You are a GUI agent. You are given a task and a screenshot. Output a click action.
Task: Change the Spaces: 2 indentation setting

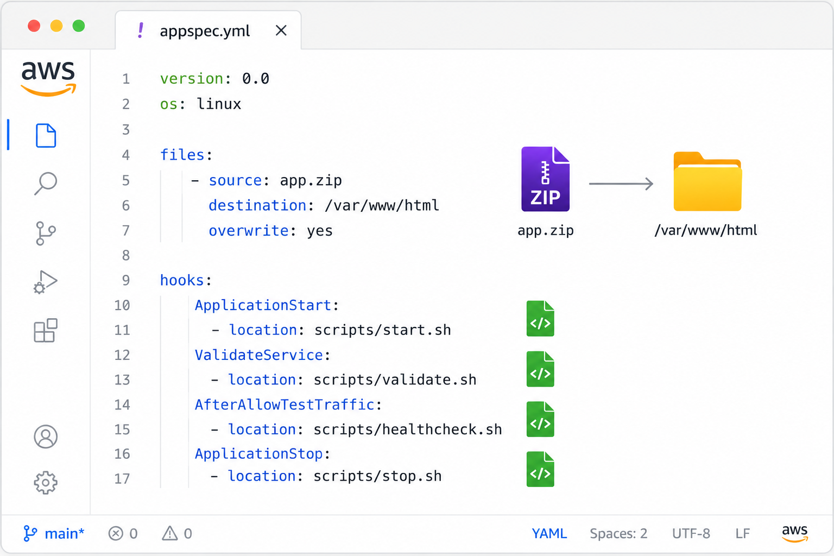(618, 534)
